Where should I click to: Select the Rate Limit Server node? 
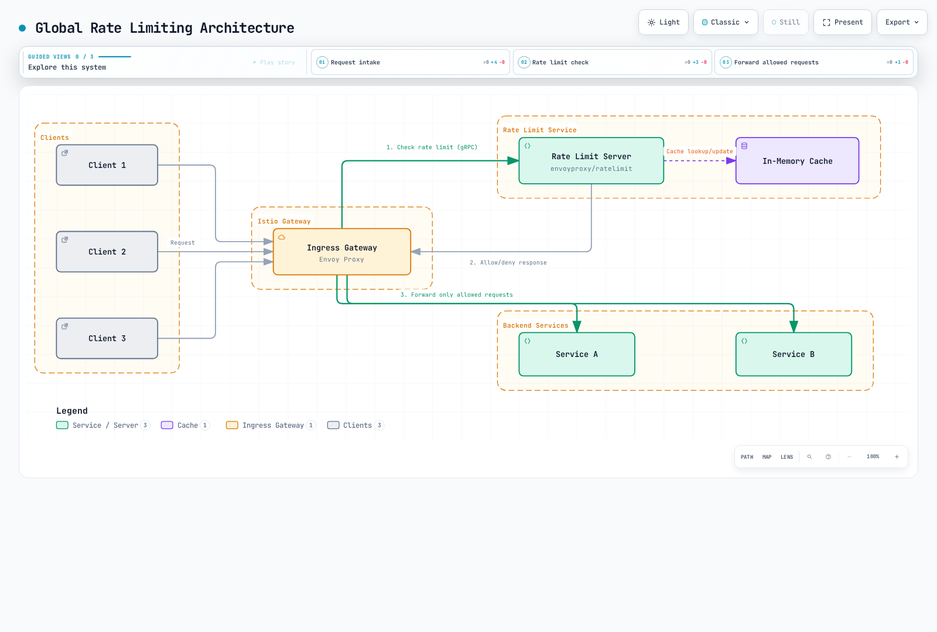coord(591,161)
